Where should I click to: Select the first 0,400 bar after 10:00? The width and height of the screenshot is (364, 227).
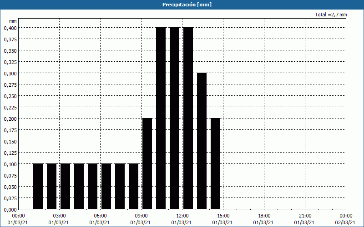(161, 118)
